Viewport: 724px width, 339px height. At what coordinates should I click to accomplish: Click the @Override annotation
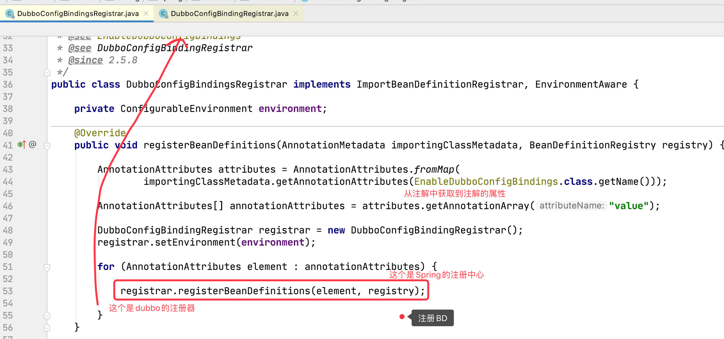pyautogui.click(x=100, y=133)
